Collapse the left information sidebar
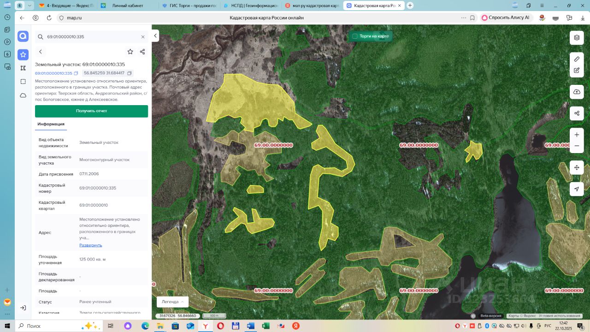 click(x=156, y=36)
